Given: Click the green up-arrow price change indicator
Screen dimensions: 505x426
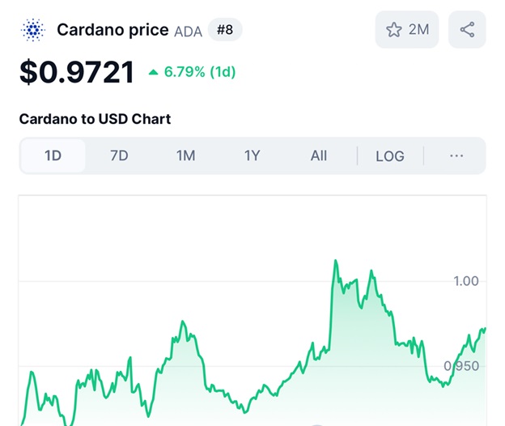Looking at the screenshot, I should click(153, 72).
